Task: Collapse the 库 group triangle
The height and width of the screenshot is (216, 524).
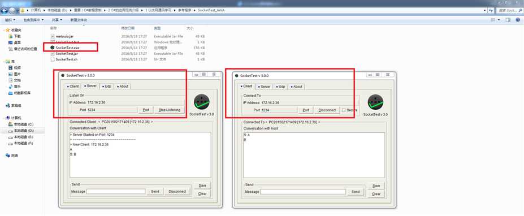Action: coord(4,62)
